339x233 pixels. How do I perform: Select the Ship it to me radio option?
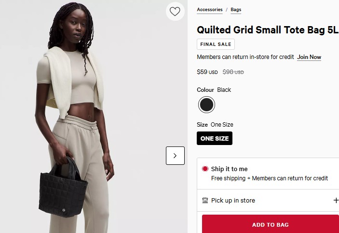point(205,169)
